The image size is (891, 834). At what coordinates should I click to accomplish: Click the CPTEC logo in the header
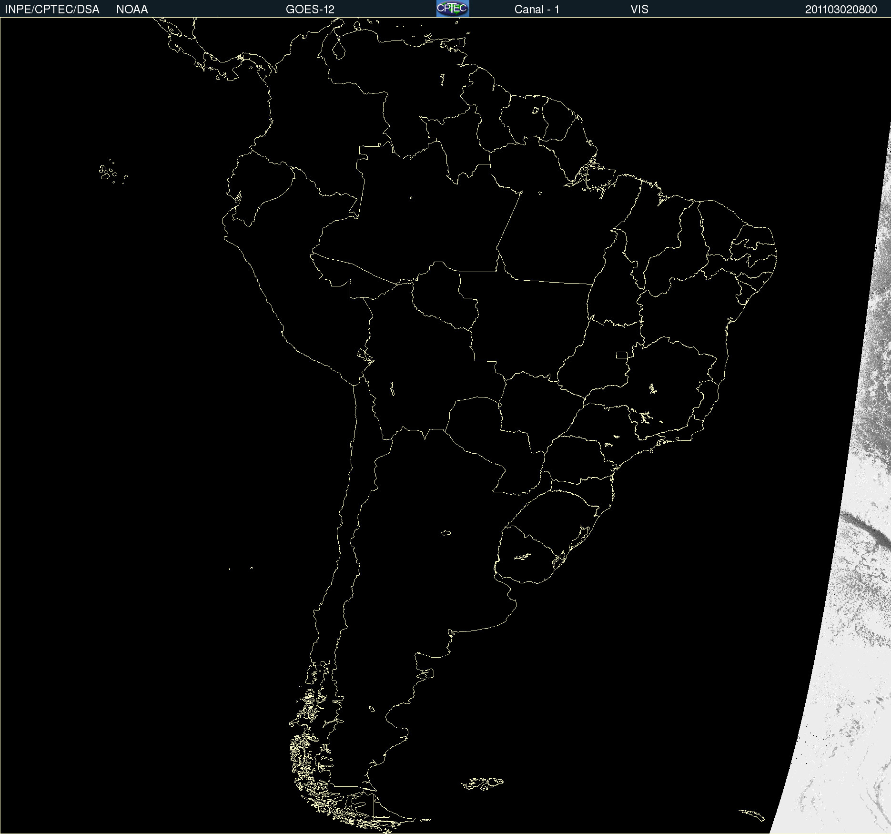[453, 9]
